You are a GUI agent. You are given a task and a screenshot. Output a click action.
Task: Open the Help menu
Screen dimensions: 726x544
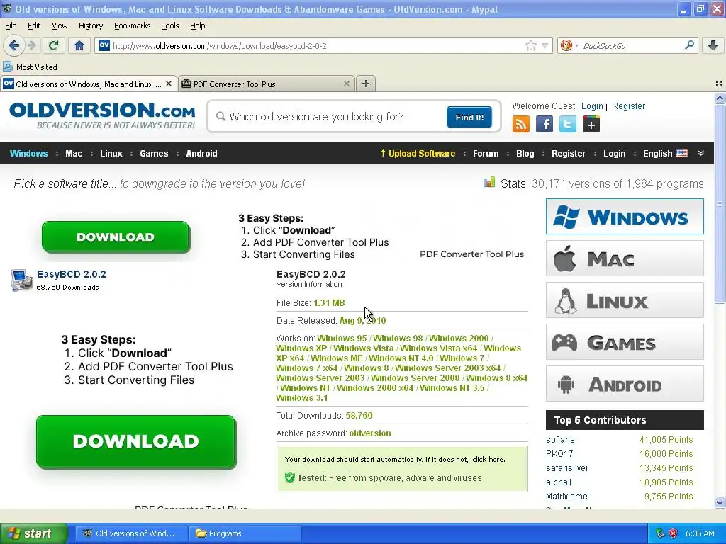[x=197, y=25]
